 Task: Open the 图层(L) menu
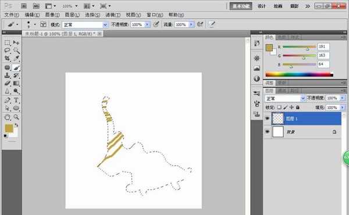pyautogui.click(x=72, y=15)
